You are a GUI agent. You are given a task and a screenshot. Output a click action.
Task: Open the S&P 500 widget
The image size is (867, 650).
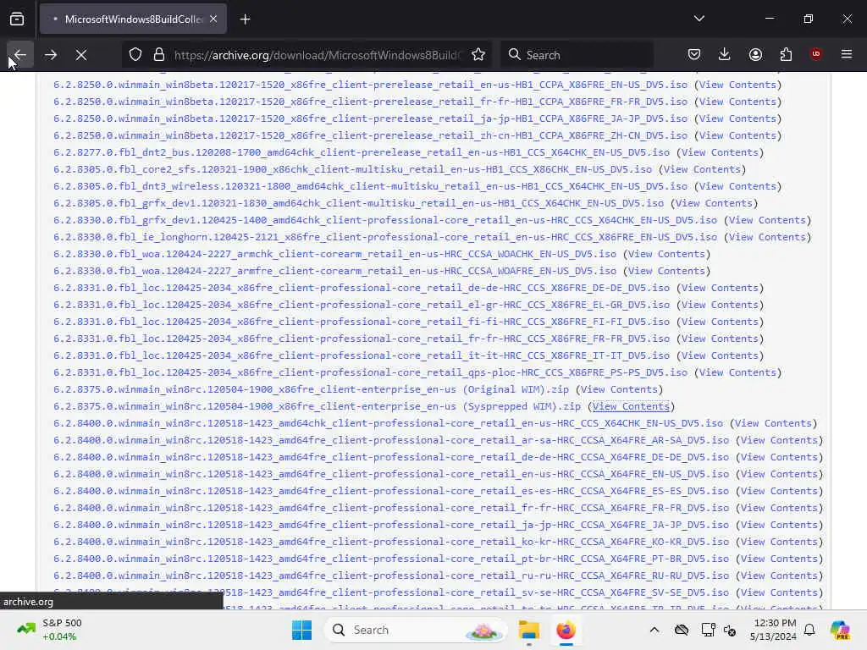pos(50,630)
